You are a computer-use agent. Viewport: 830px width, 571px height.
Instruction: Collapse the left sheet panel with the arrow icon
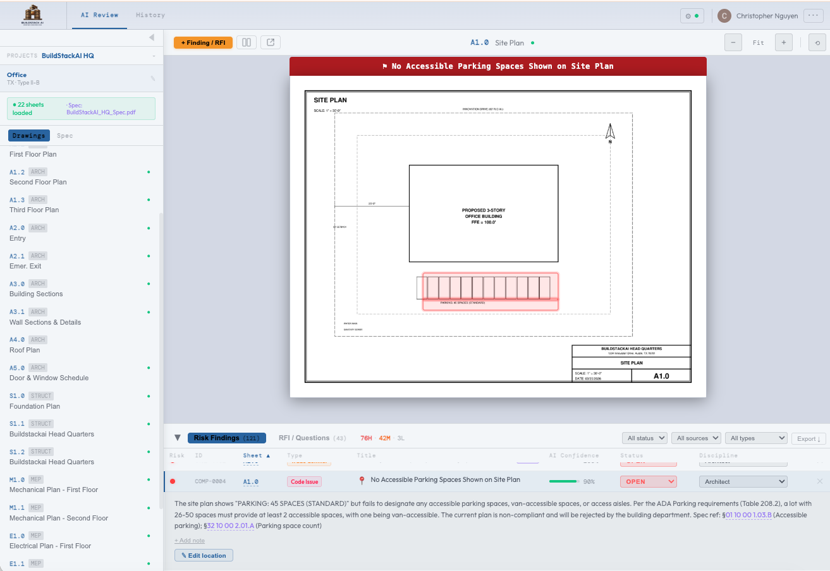coord(152,37)
